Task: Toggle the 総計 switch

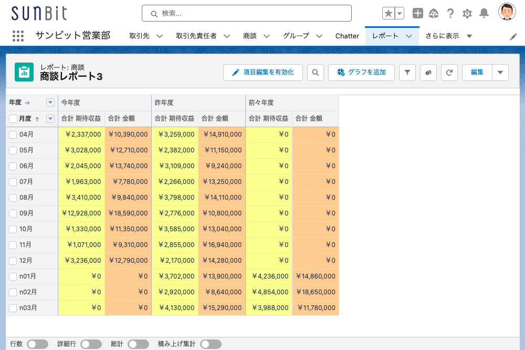Action: pos(138,344)
